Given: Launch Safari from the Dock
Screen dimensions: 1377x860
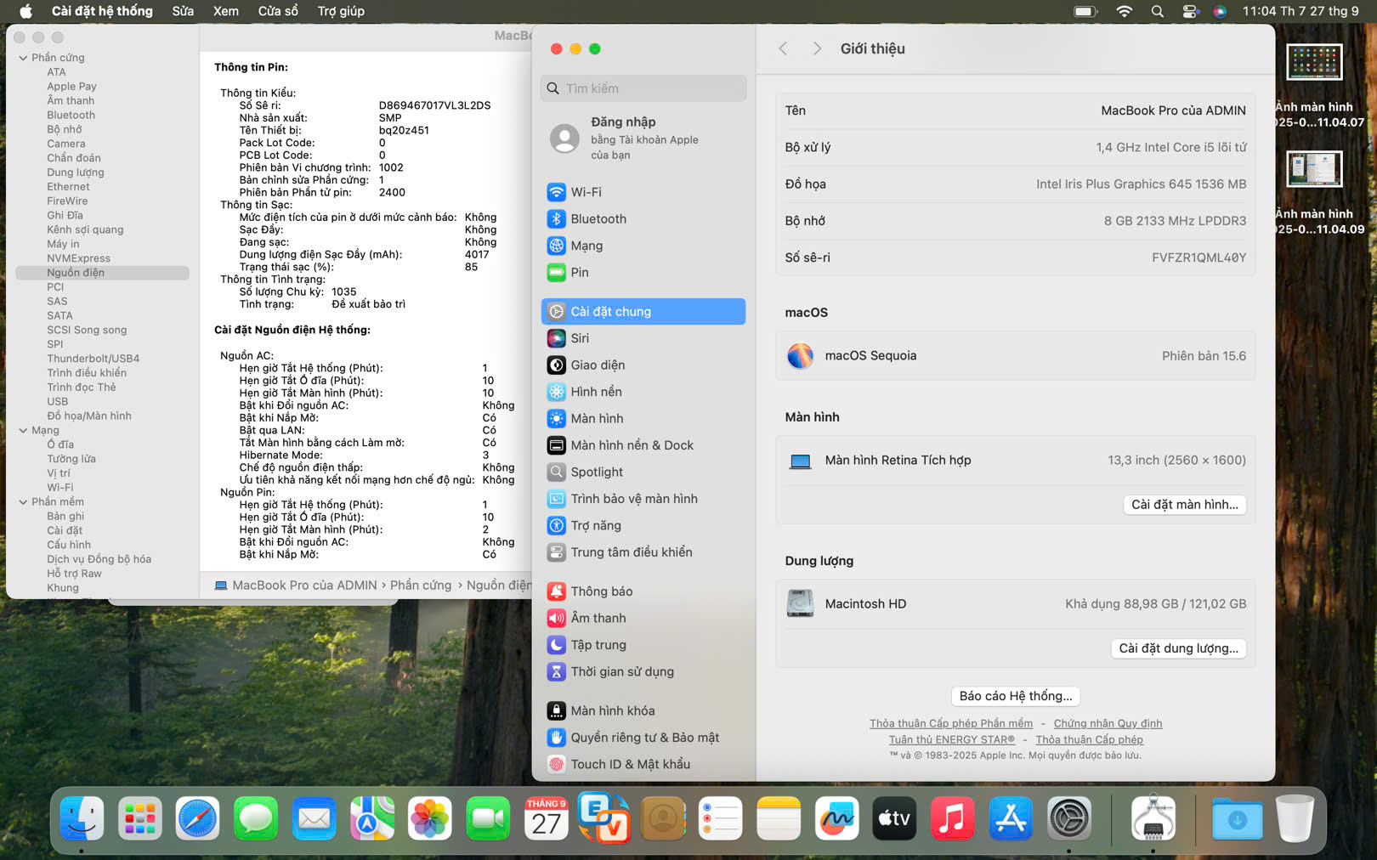Looking at the screenshot, I should (x=197, y=819).
